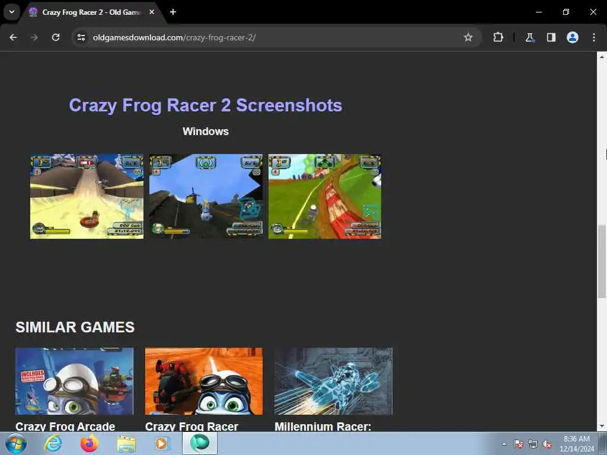This screenshot has width=607, height=455.
Task: Open the green grass track screenshot thumbnail
Action: coord(325,197)
